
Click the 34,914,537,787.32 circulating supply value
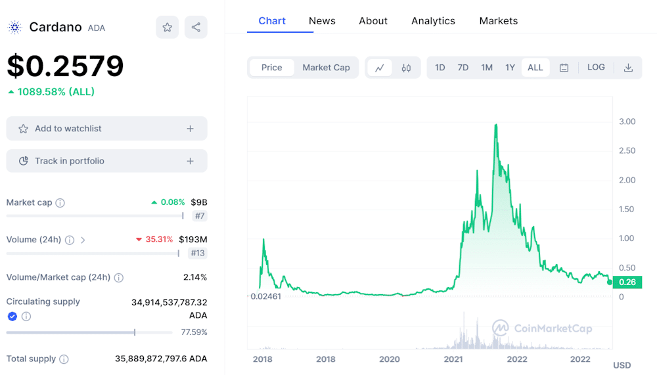(170, 303)
